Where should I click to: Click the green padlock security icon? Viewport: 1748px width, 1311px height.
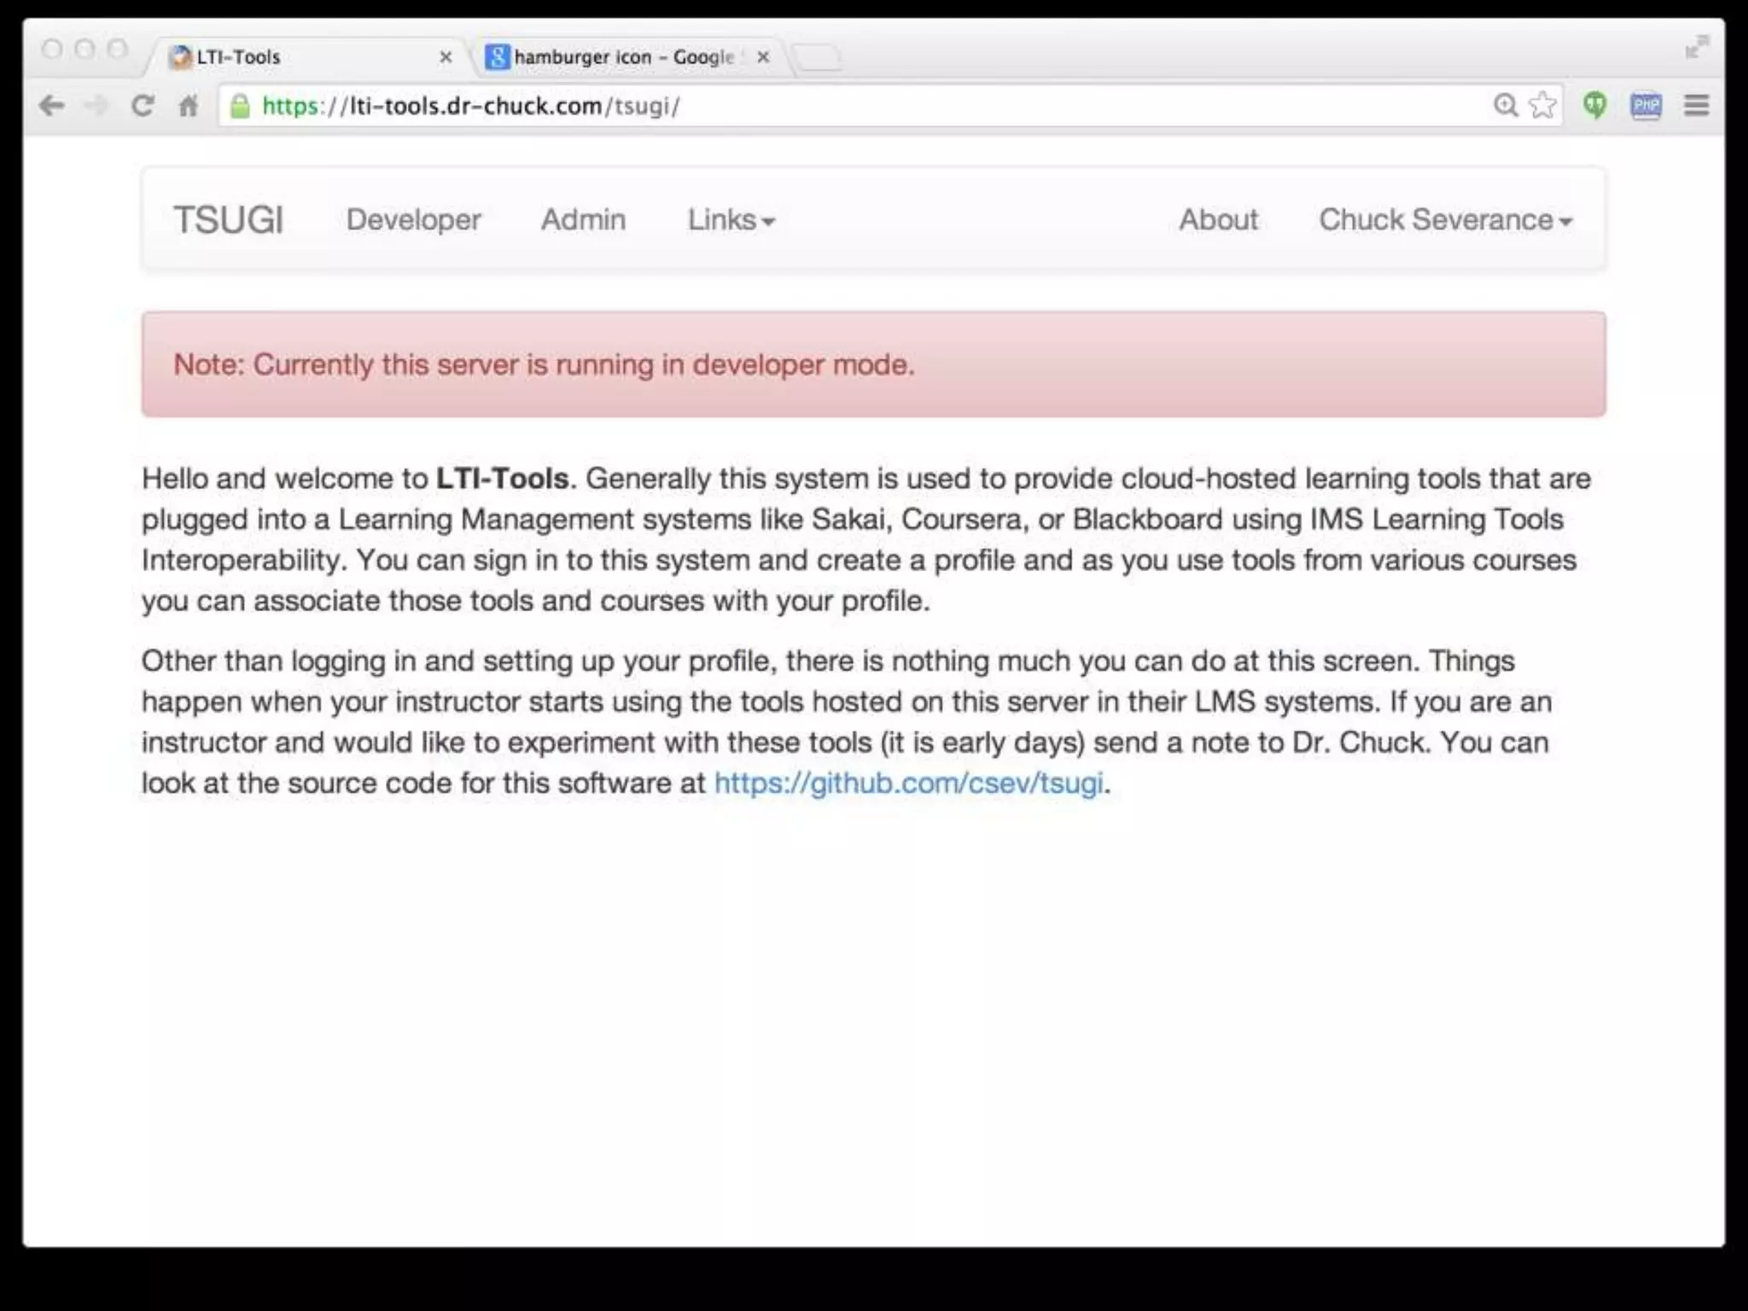click(241, 106)
